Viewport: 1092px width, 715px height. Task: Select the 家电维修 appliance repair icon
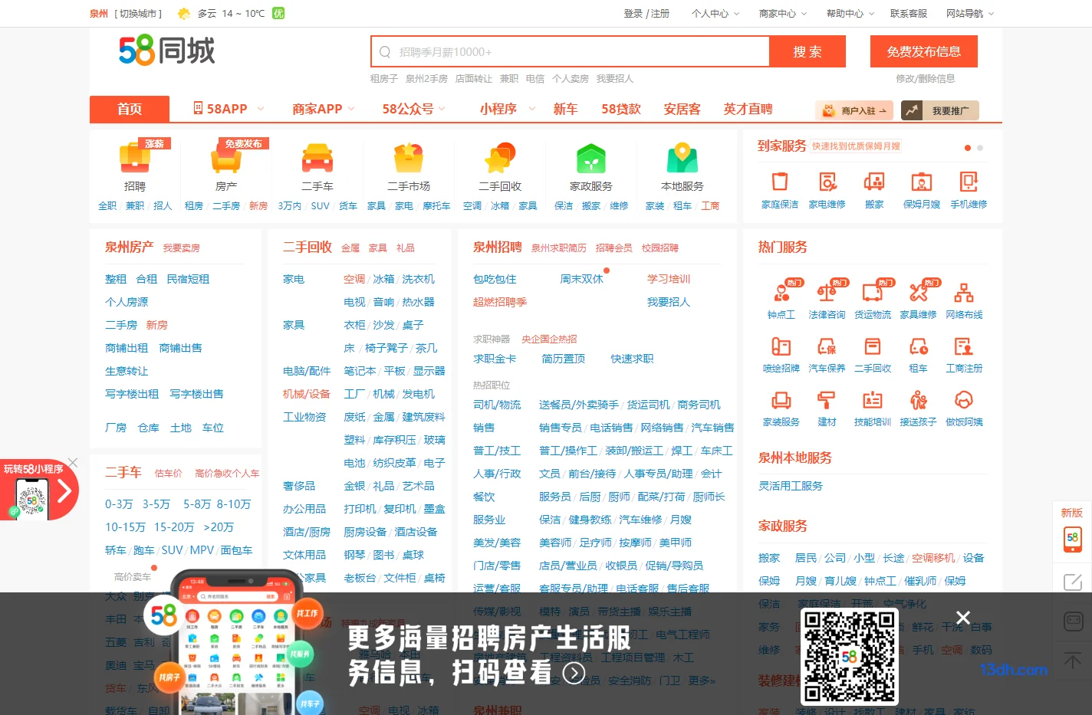pos(827,182)
